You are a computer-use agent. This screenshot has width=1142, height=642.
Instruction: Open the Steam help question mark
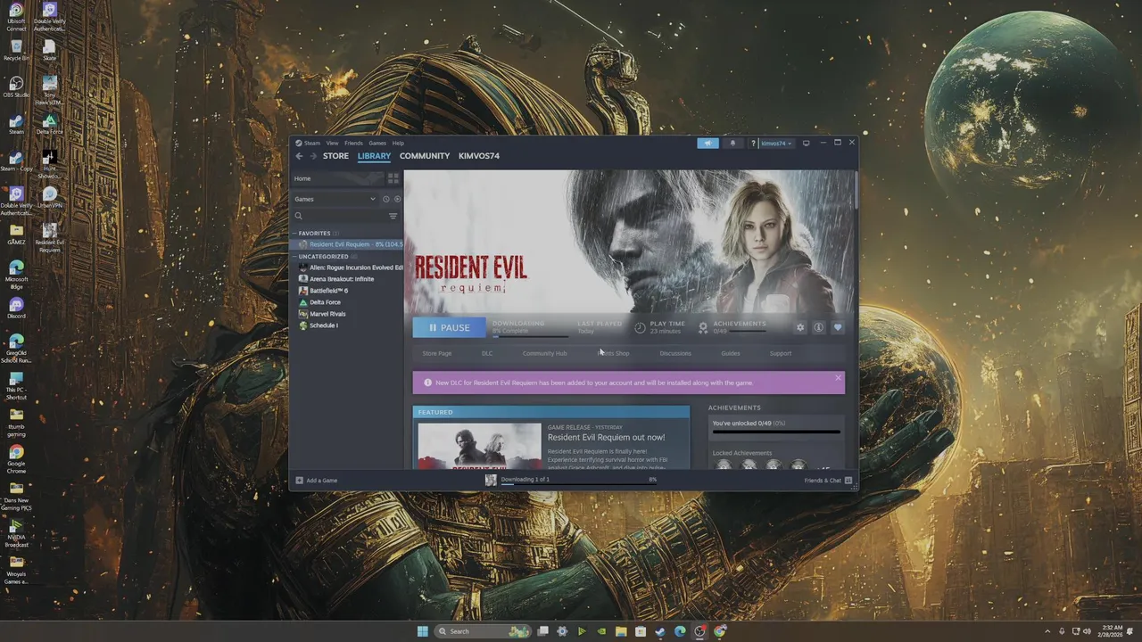pyautogui.click(x=753, y=143)
